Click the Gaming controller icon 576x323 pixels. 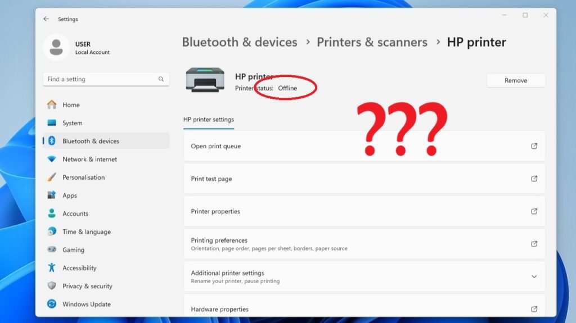point(52,249)
